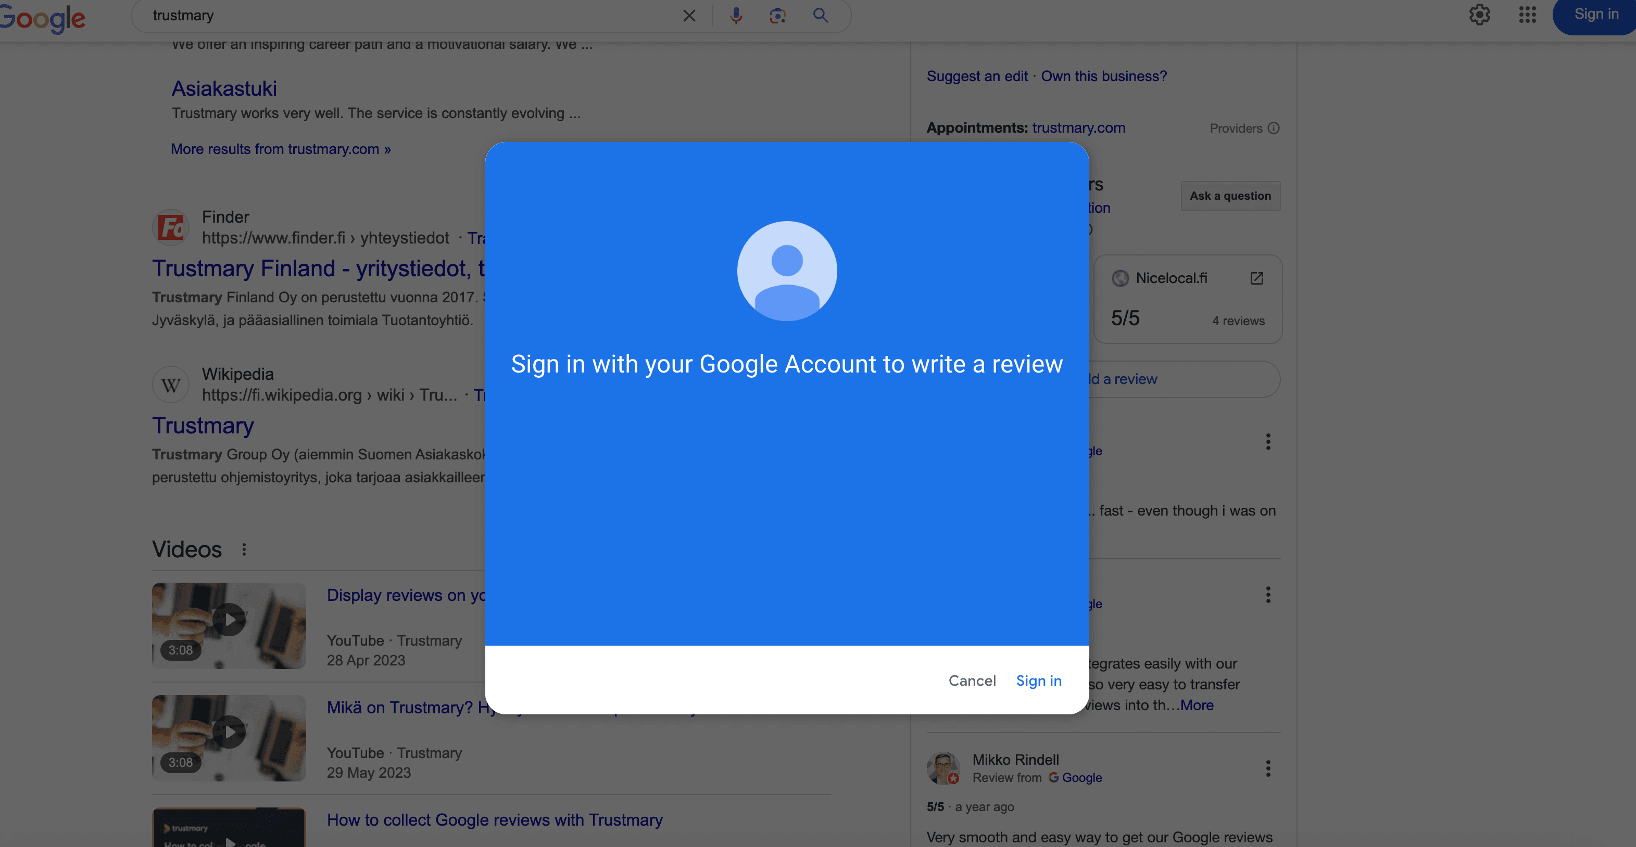The image size is (1636, 847).
Task: Click the blue Sign in button in header
Action: pos(1595,15)
